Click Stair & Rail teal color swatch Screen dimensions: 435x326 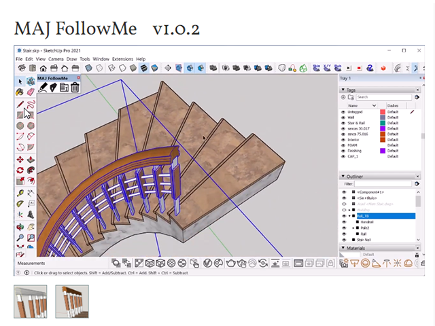point(383,123)
